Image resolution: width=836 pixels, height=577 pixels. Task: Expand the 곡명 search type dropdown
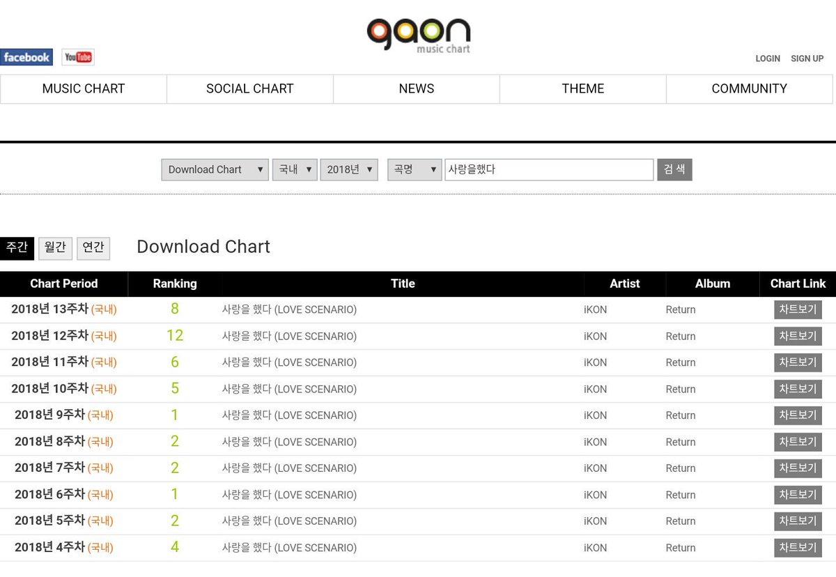[x=415, y=169]
